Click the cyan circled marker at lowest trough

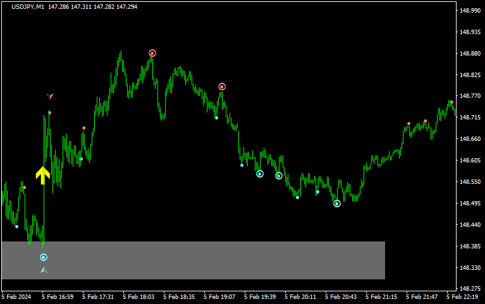click(337, 204)
